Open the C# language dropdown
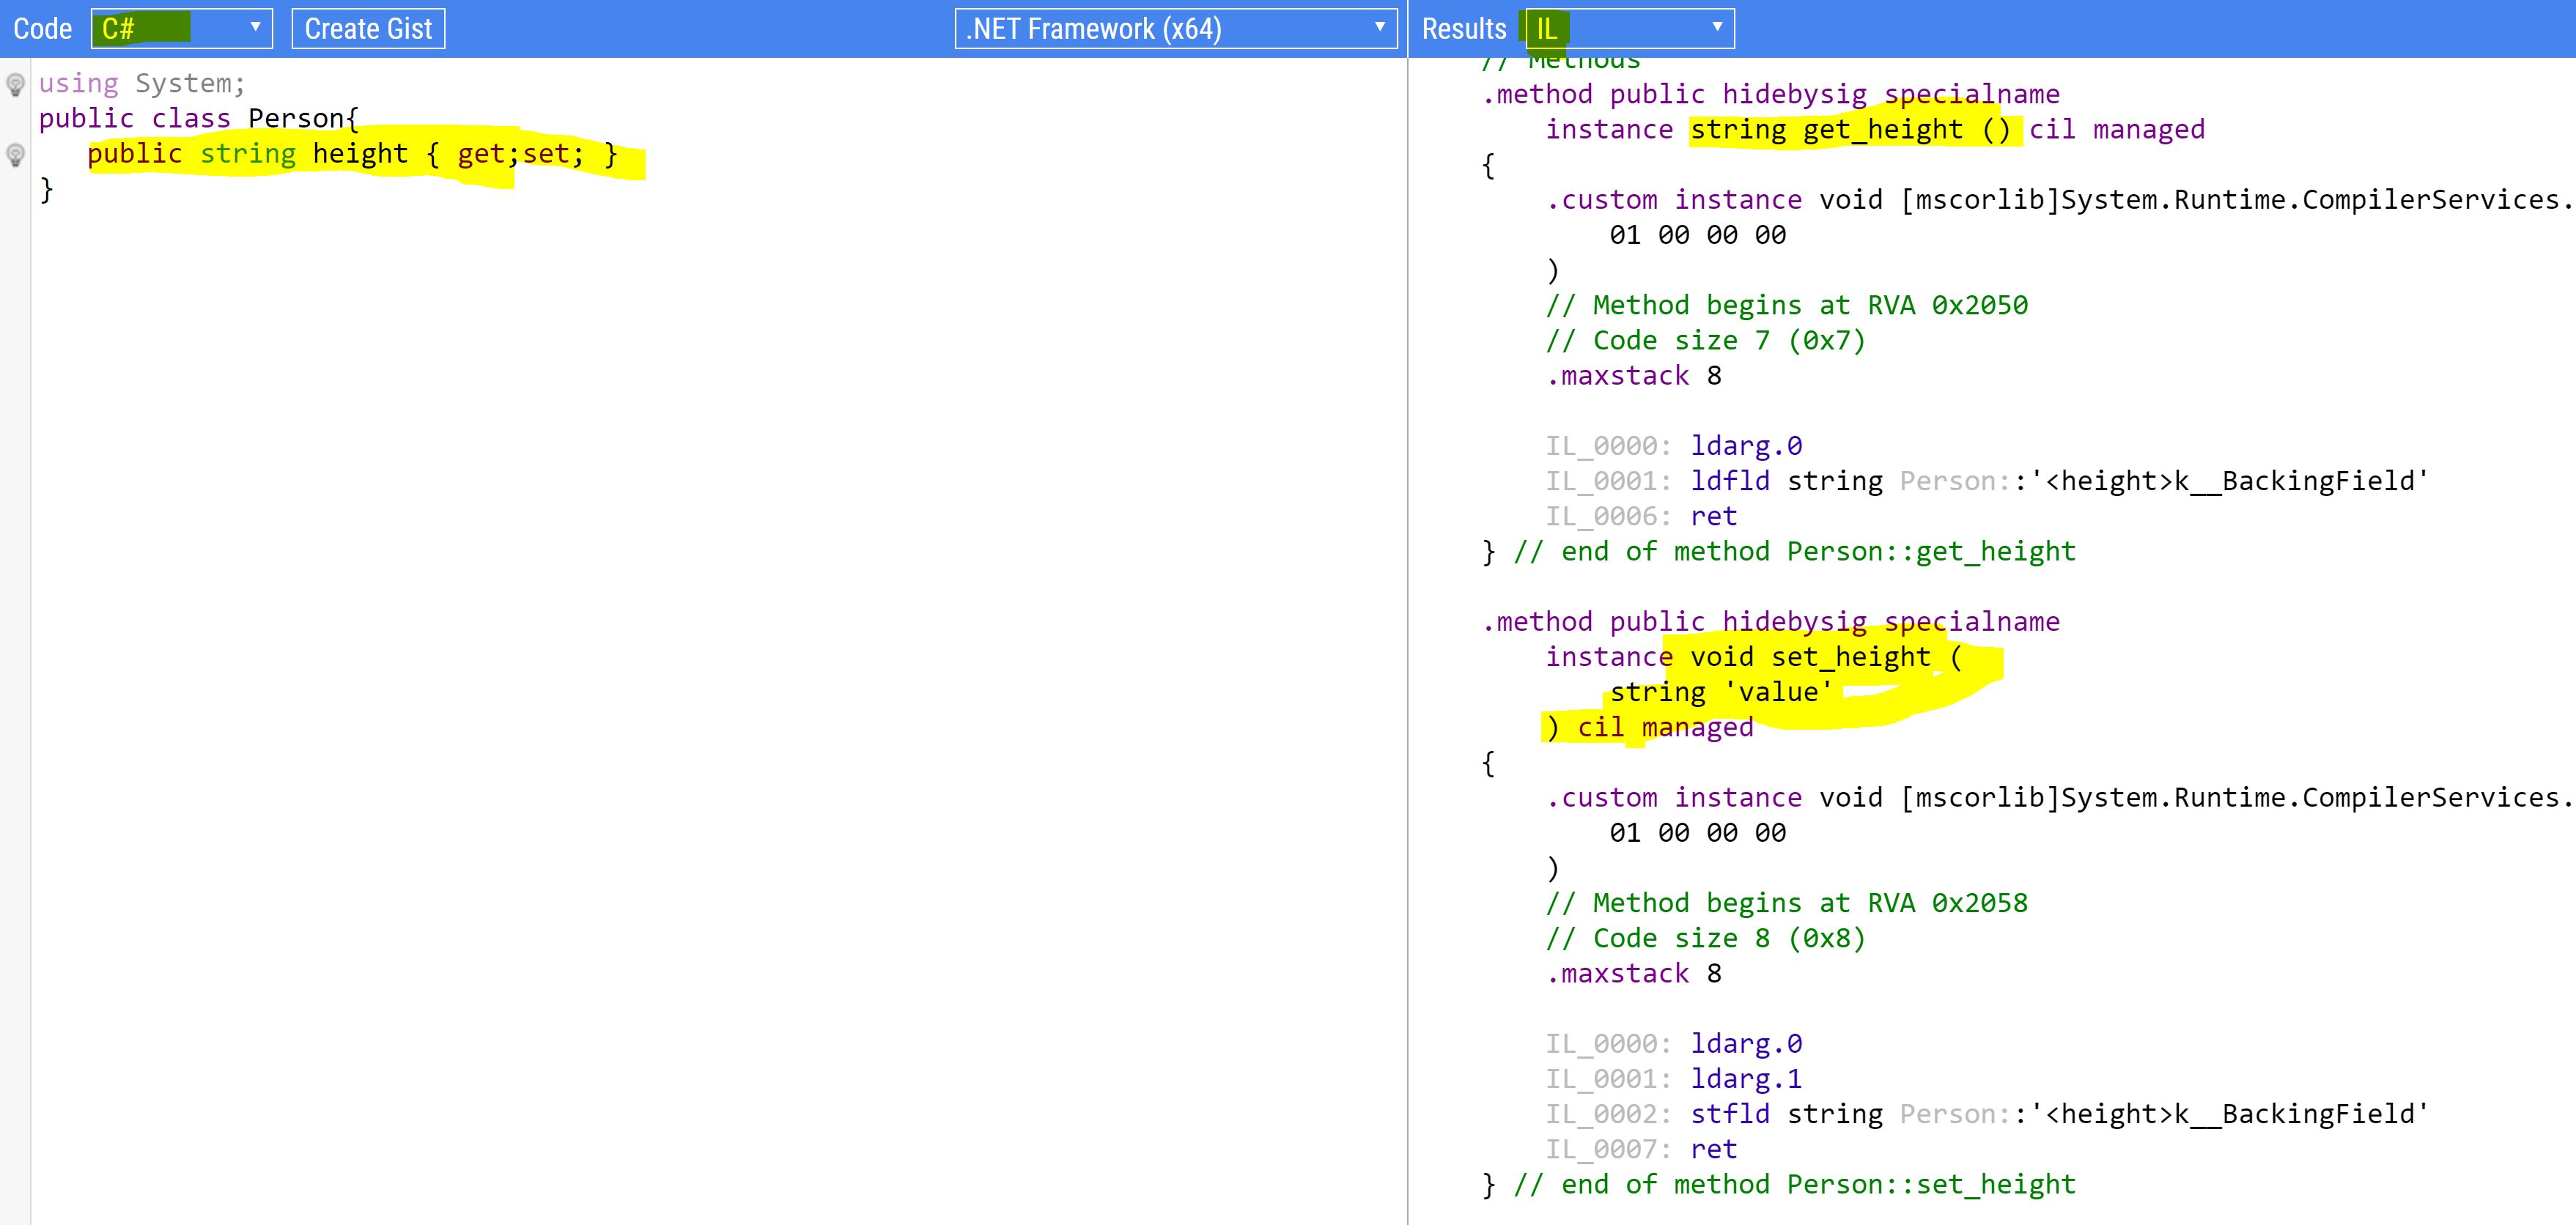2576x1225 pixels. [x=181, y=28]
